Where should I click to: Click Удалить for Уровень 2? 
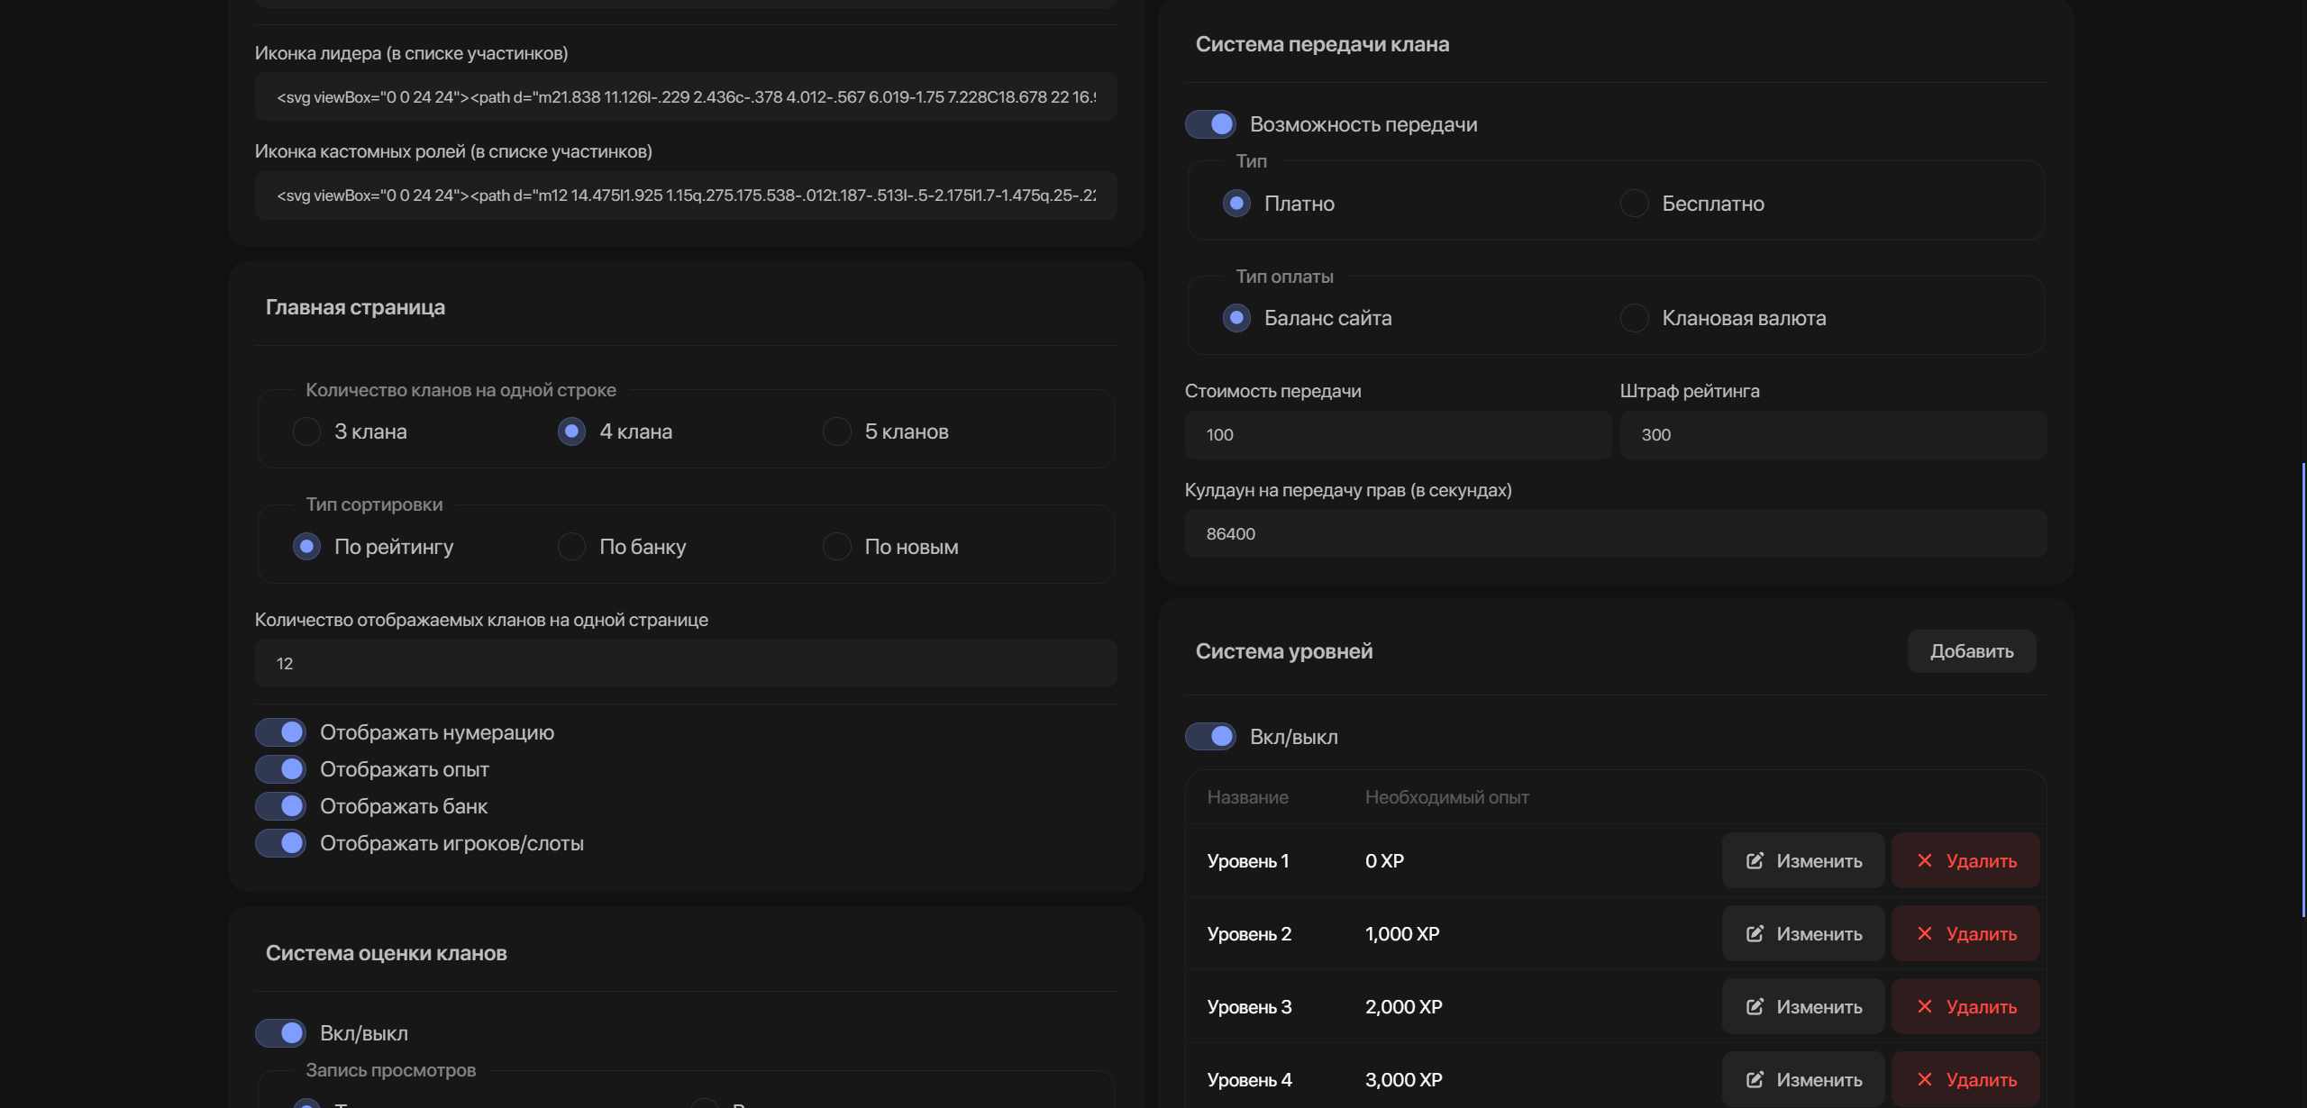click(1965, 934)
